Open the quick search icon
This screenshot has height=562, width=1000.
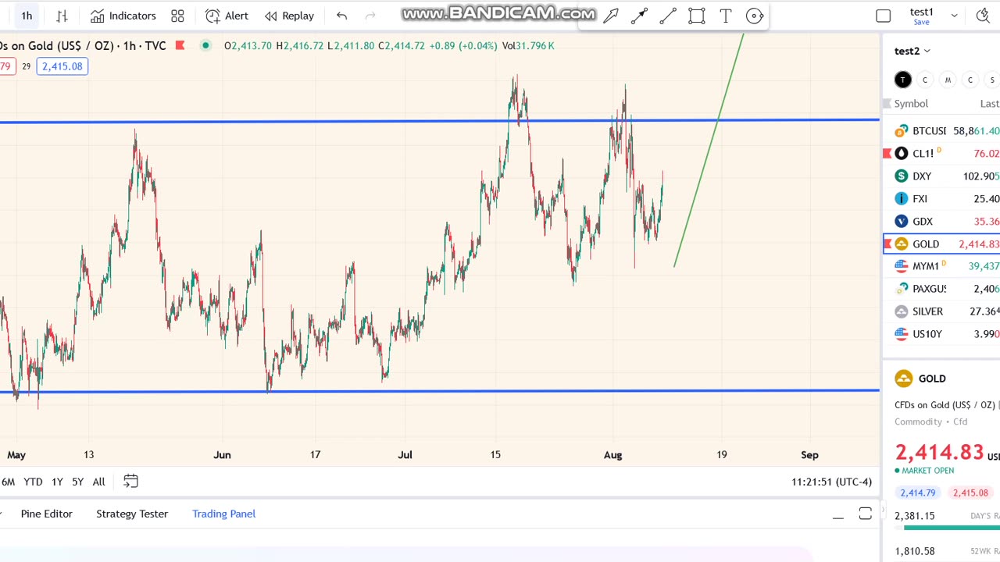[984, 16]
